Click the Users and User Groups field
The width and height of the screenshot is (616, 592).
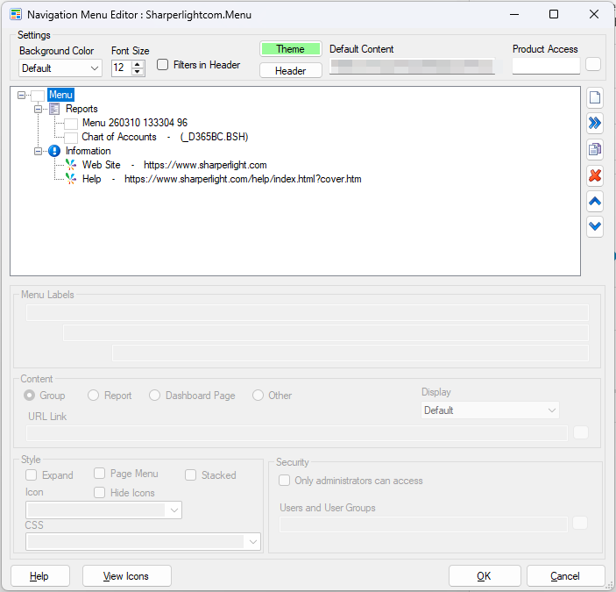(423, 524)
